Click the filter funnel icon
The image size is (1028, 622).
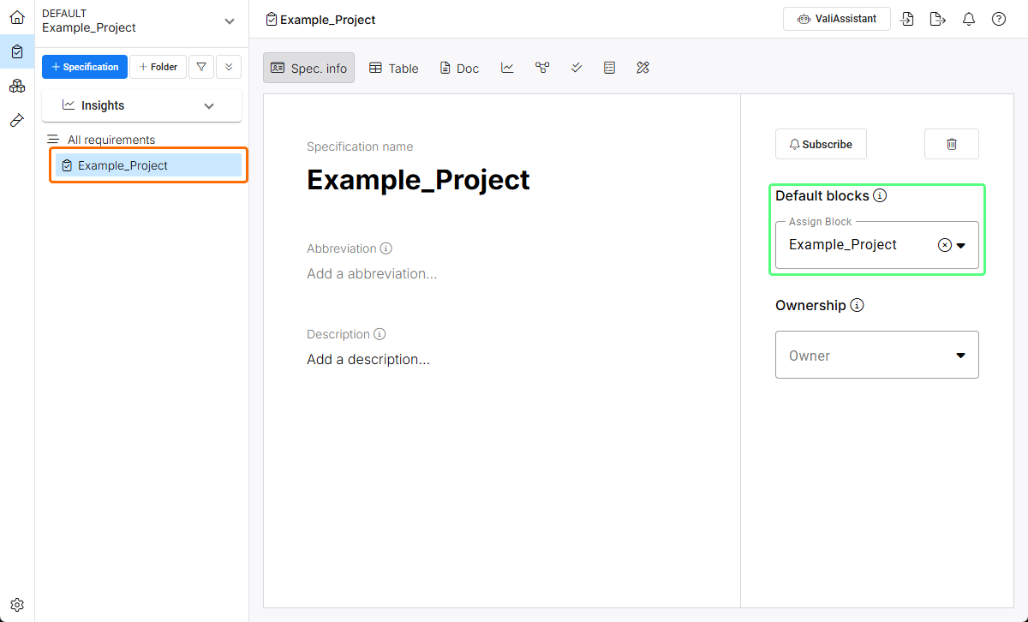click(201, 67)
